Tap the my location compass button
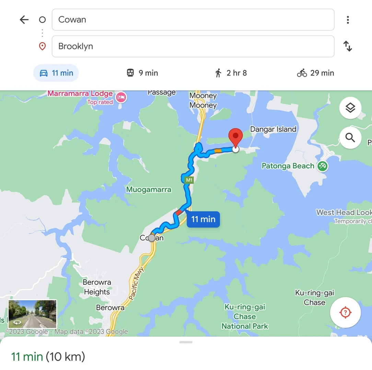 click(345, 312)
